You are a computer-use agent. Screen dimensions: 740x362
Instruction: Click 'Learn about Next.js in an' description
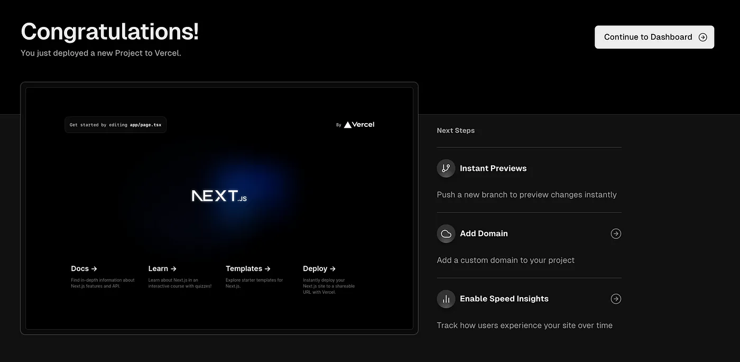[180, 283]
